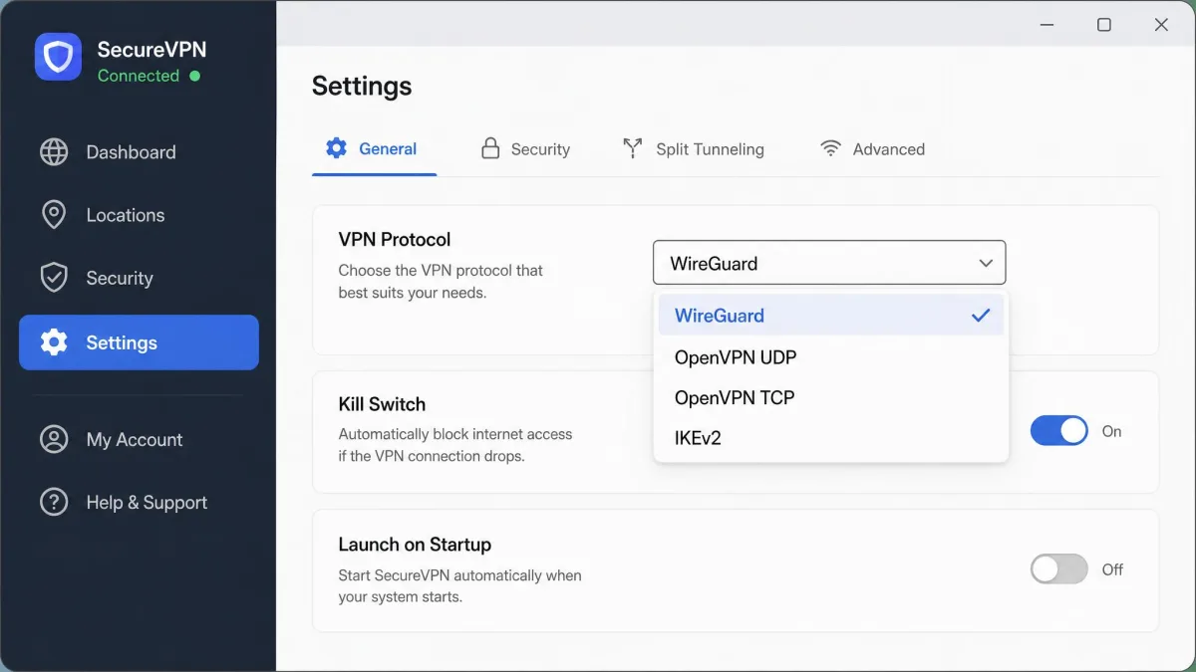Click the General tab gear icon

click(x=337, y=148)
